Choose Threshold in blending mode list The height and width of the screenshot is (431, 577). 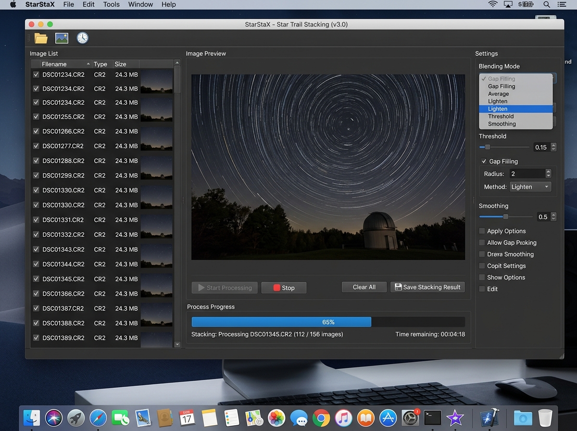pos(516,116)
